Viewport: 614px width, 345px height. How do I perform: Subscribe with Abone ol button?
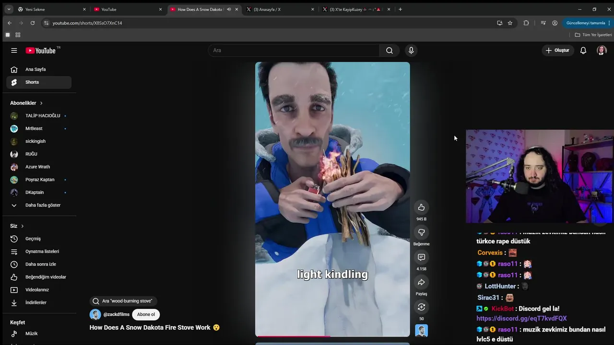click(x=146, y=314)
